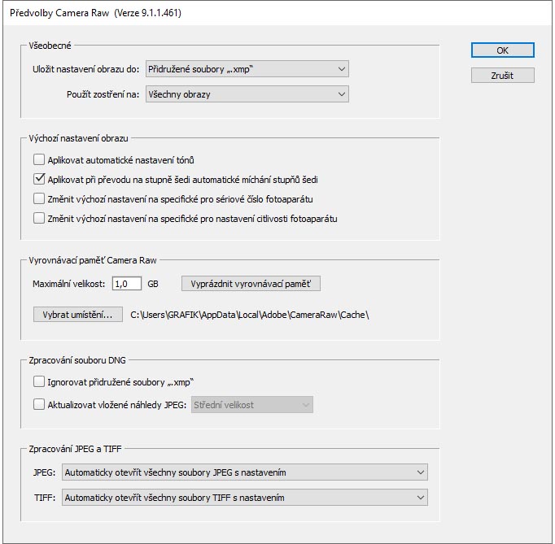
Task: Toggle camera serial number defaults checkbox
Action: [39, 199]
